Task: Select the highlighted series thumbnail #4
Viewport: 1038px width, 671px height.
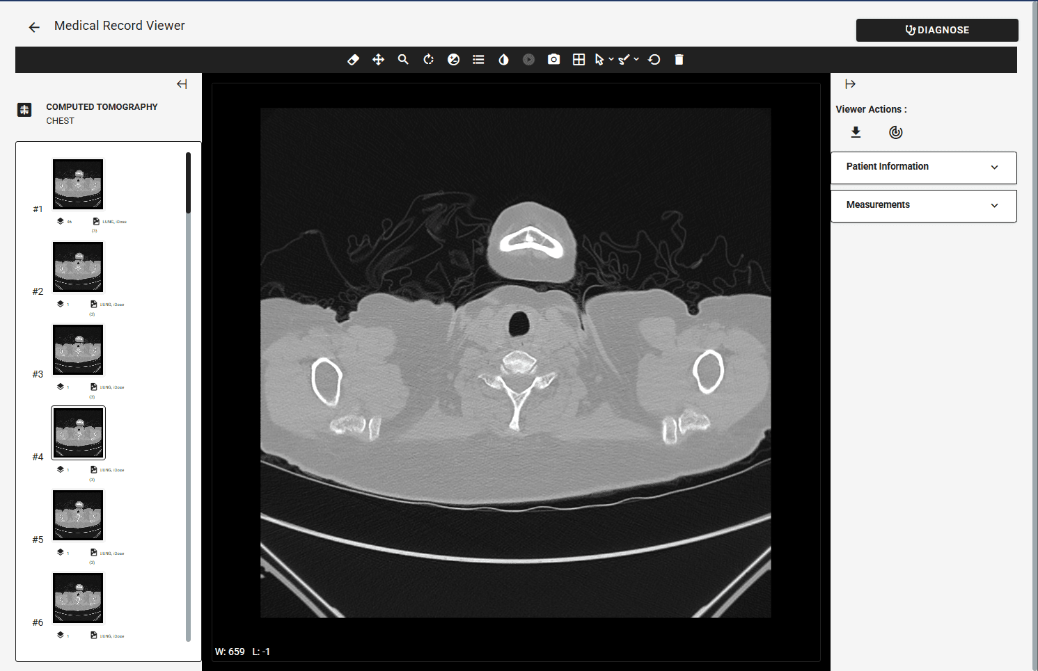Action: point(78,432)
